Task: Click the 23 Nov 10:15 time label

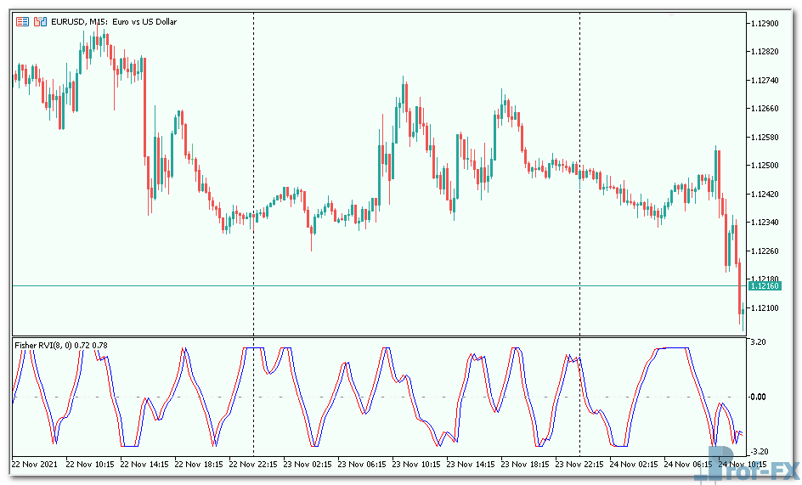Action: (420, 465)
